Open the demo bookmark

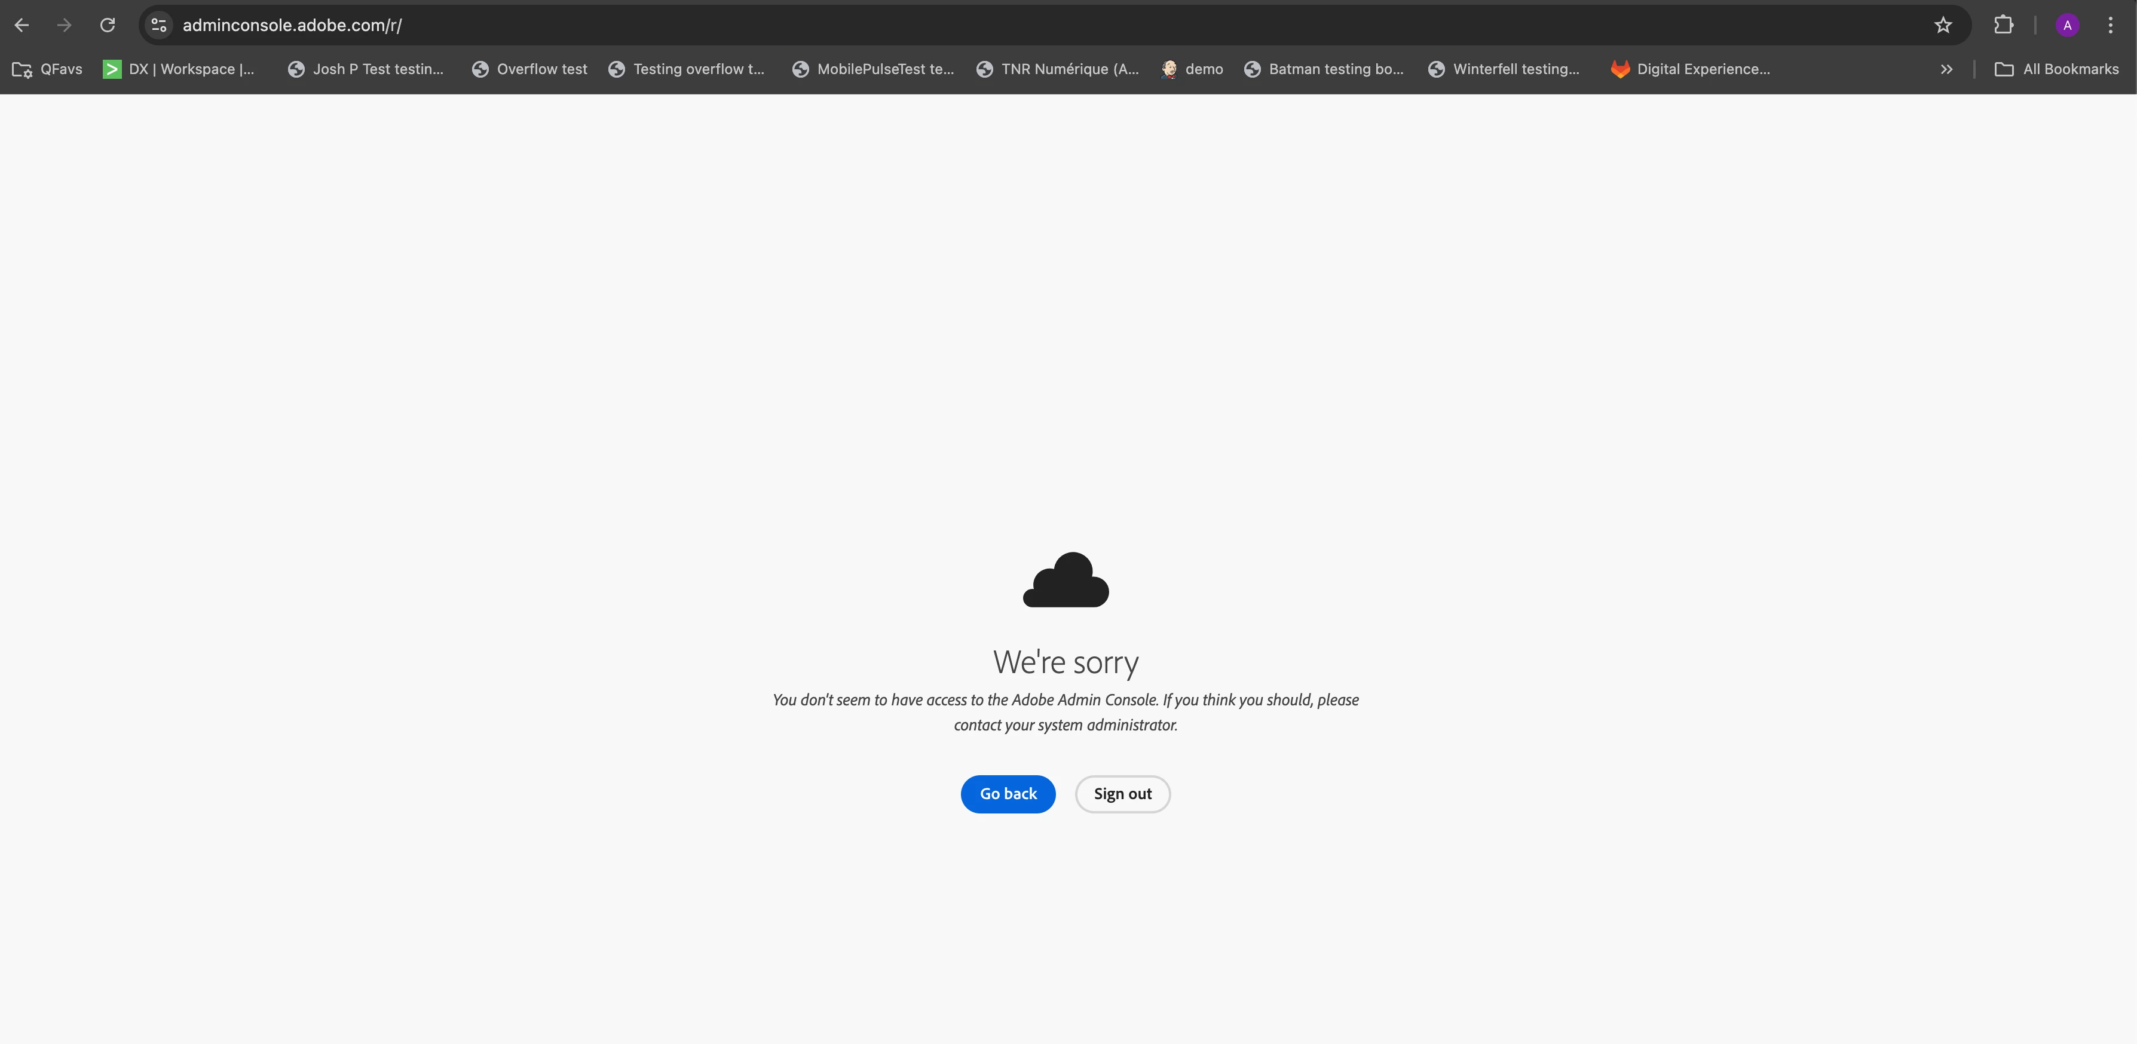click(1192, 69)
